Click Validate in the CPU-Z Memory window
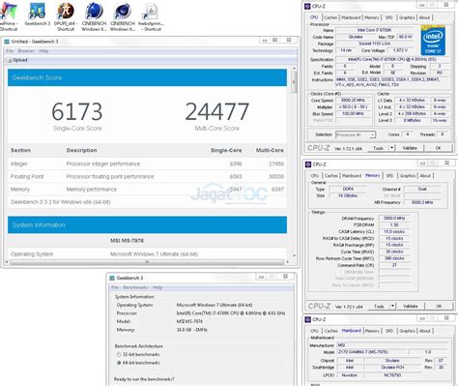 (411, 306)
